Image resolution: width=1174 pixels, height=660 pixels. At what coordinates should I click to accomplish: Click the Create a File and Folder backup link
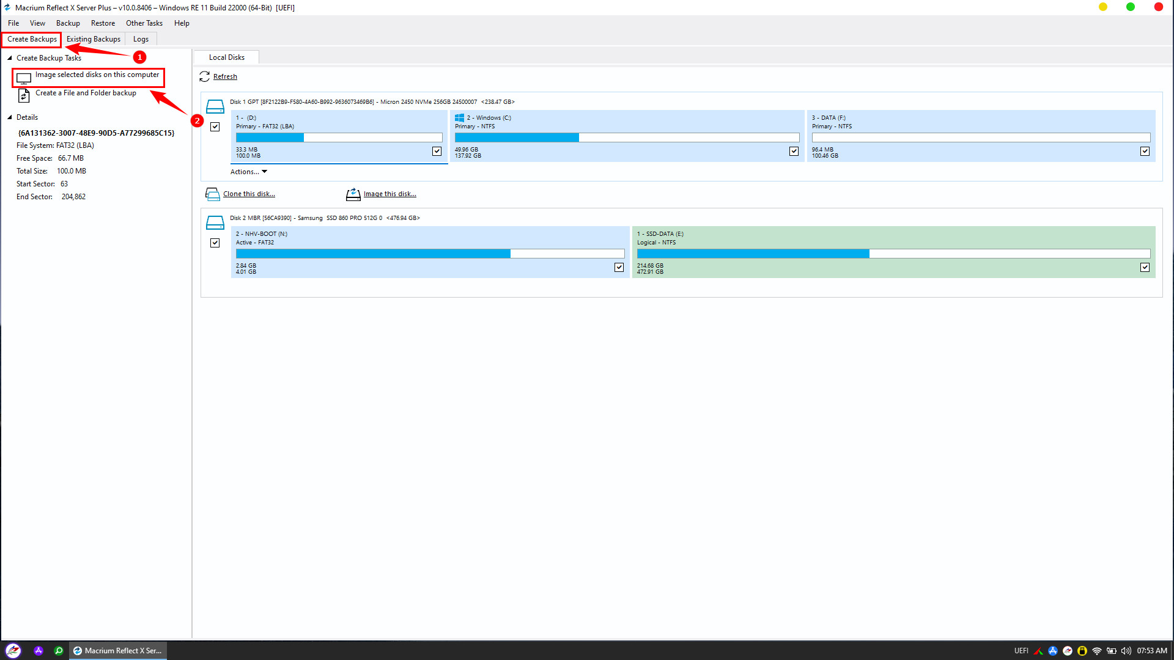coord(86,93)
